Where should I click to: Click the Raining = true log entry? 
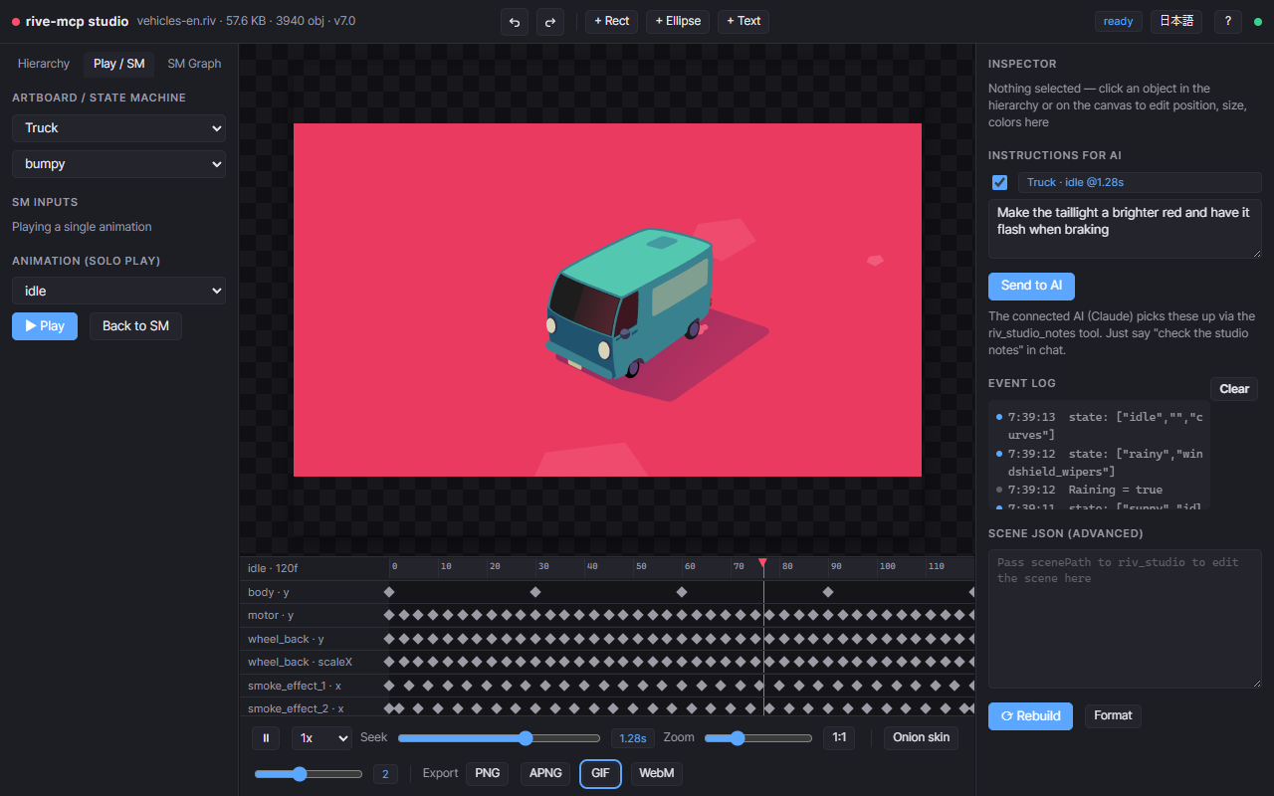coord(1099,490)
